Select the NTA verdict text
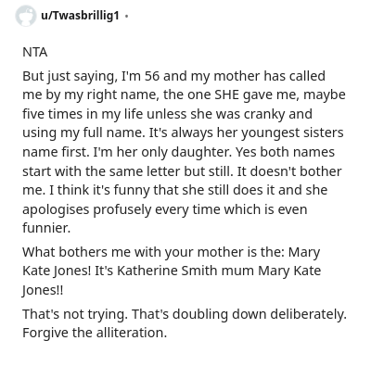 [35, 52]
